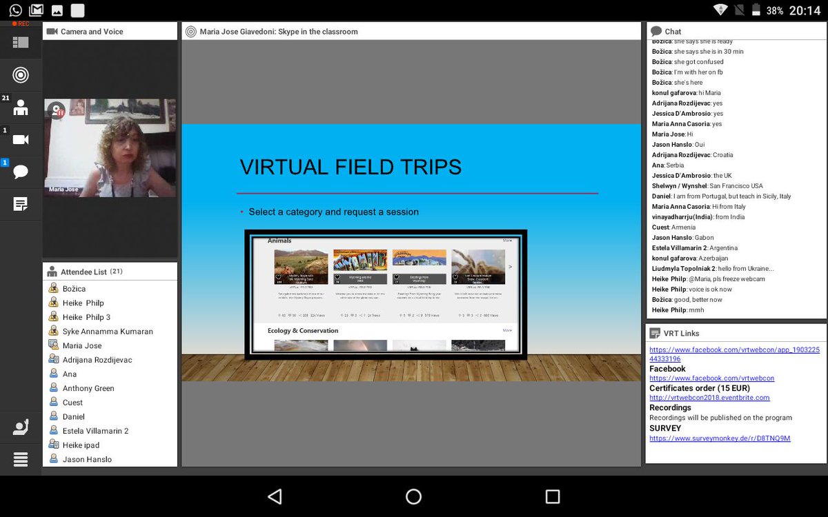Tap the Attendee List pod header
The width and height of the screenshot is (828, 517).
point(110,272)
